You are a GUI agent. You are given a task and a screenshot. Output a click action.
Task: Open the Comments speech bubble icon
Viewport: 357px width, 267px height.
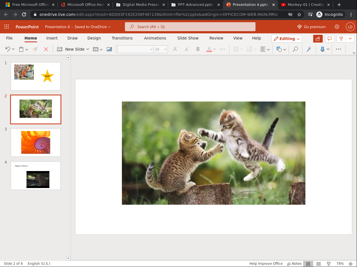click(329, 39)
